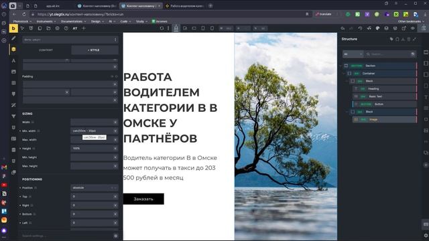
Task: Click the black Заказать button on canvas
Action: click(143, 199)
